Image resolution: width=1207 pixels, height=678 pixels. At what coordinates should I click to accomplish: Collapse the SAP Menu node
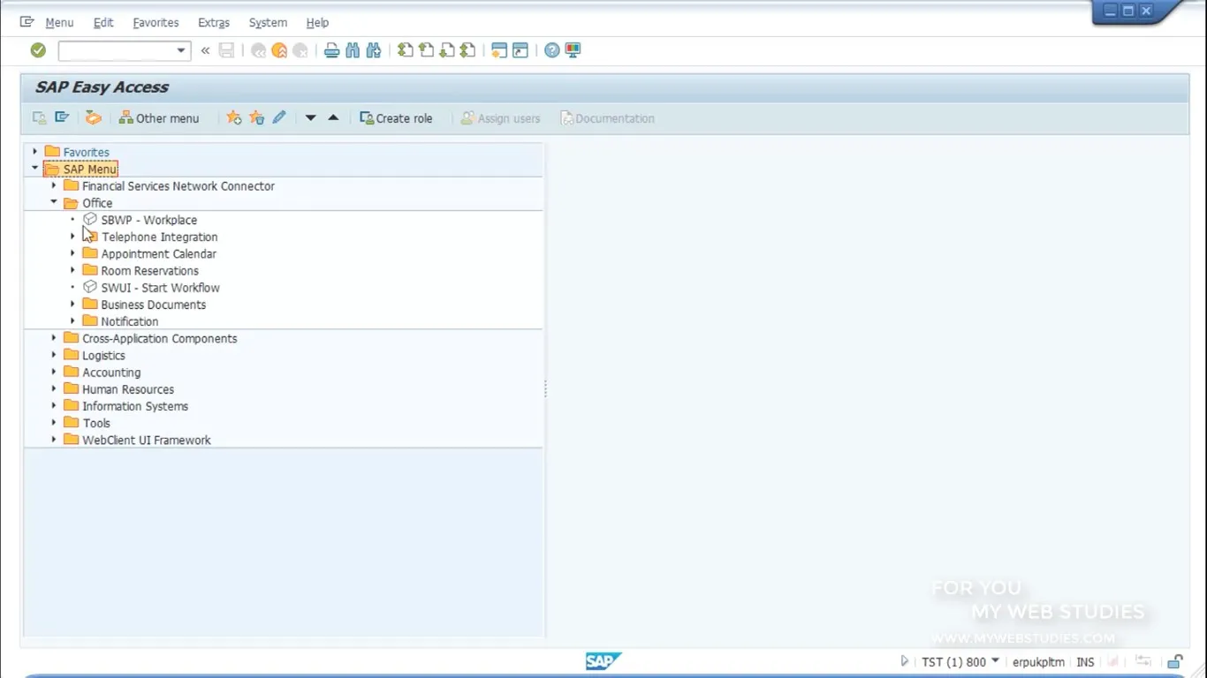tap(35, 169)
